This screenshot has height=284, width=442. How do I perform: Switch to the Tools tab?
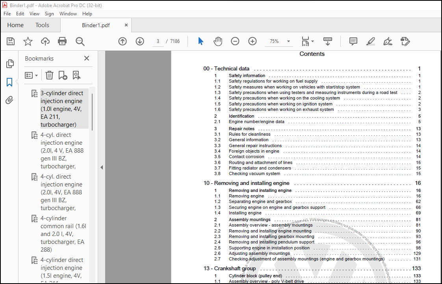42,25
